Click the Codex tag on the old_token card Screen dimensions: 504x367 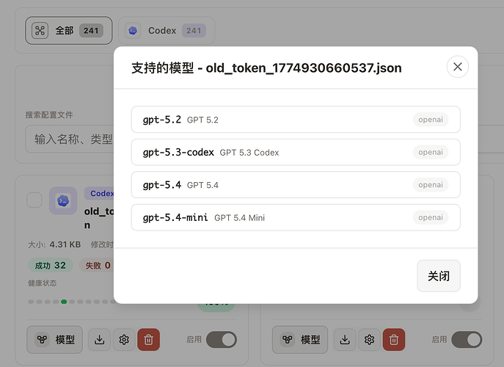(100, 193)
